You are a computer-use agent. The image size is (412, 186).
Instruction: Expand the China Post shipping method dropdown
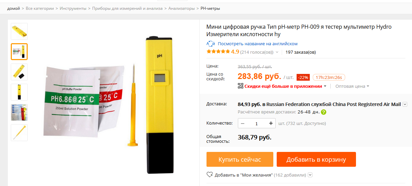(x=405, y=104)
